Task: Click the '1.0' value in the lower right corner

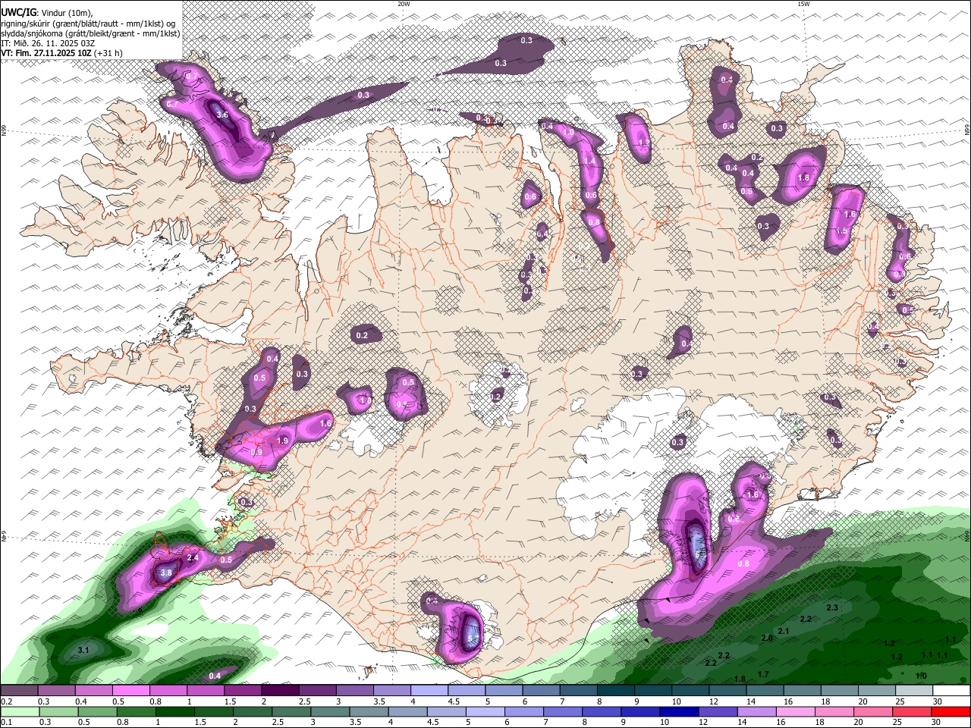Action: click(921, 676)
